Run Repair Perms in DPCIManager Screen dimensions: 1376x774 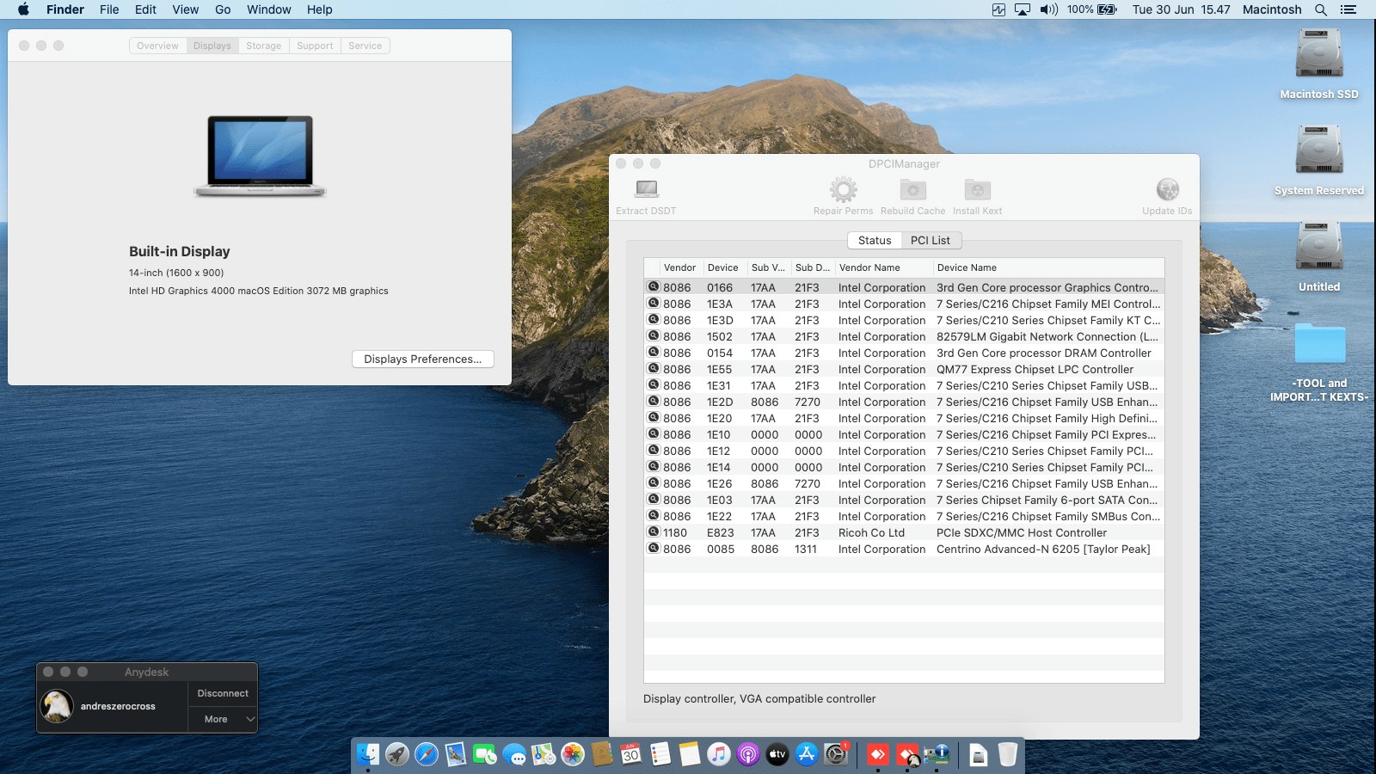point(843,189)
